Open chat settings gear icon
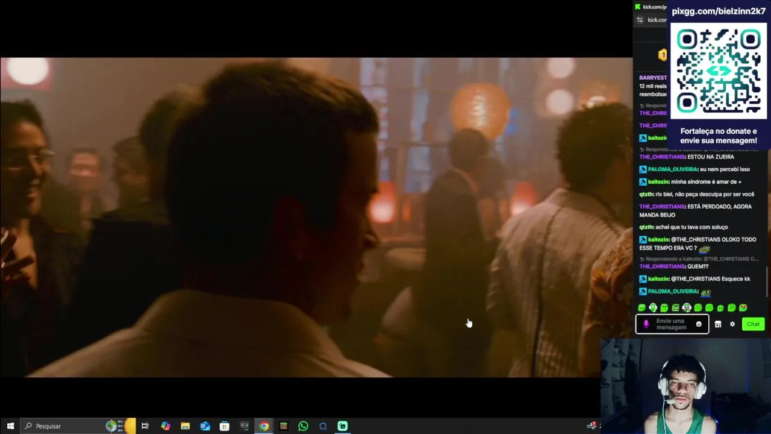The height and width of the screenshot is (434, 771). pos(732,324)
